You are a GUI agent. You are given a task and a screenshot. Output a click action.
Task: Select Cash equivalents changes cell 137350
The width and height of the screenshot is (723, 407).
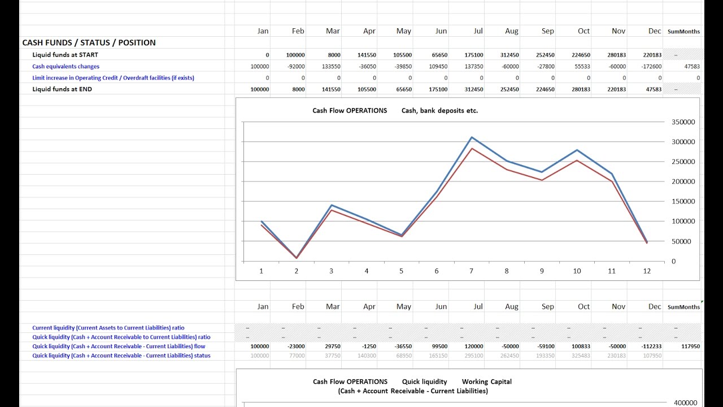(473, 67)
